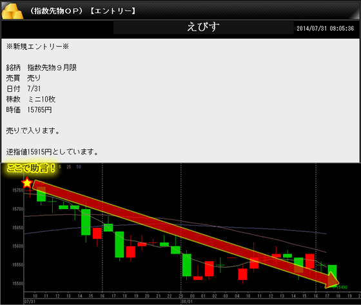
Task: Click the '15700' price axis label
Action: coord(18,209)
